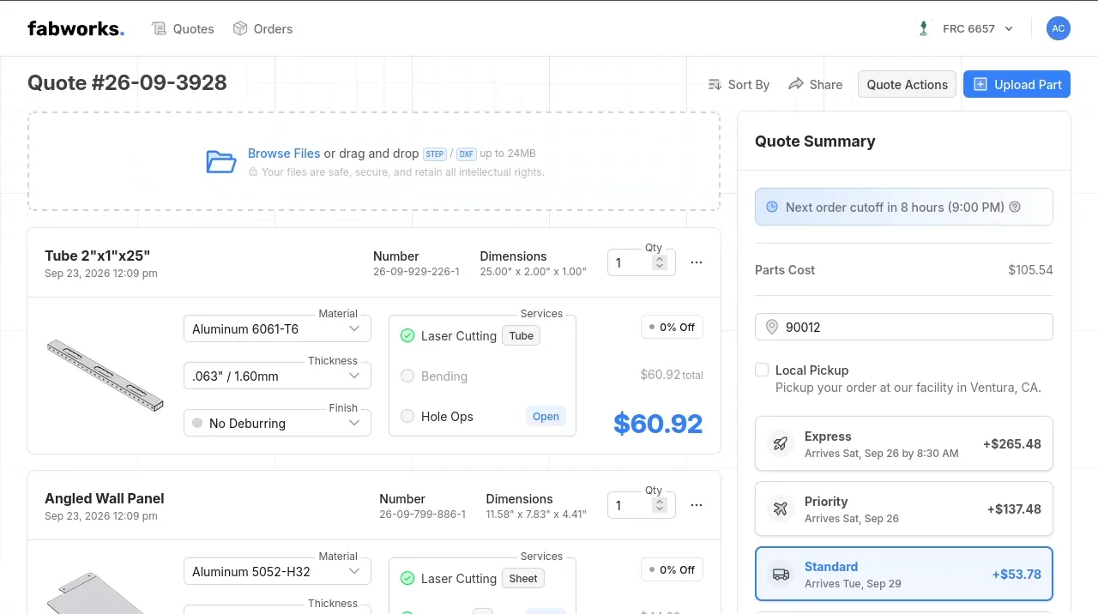1098x614 pixels.
Task: Enable the Local Pickup checkbox
Action: pyautogui.click(x=762, y=370)
